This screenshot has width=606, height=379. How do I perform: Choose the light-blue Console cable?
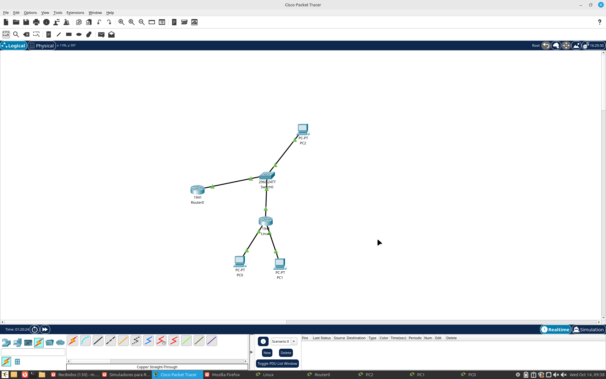pyautogui.click(x=86, y=341)
